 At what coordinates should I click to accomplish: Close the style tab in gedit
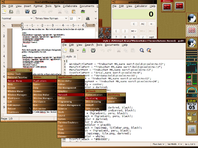(x=75, y=57)
